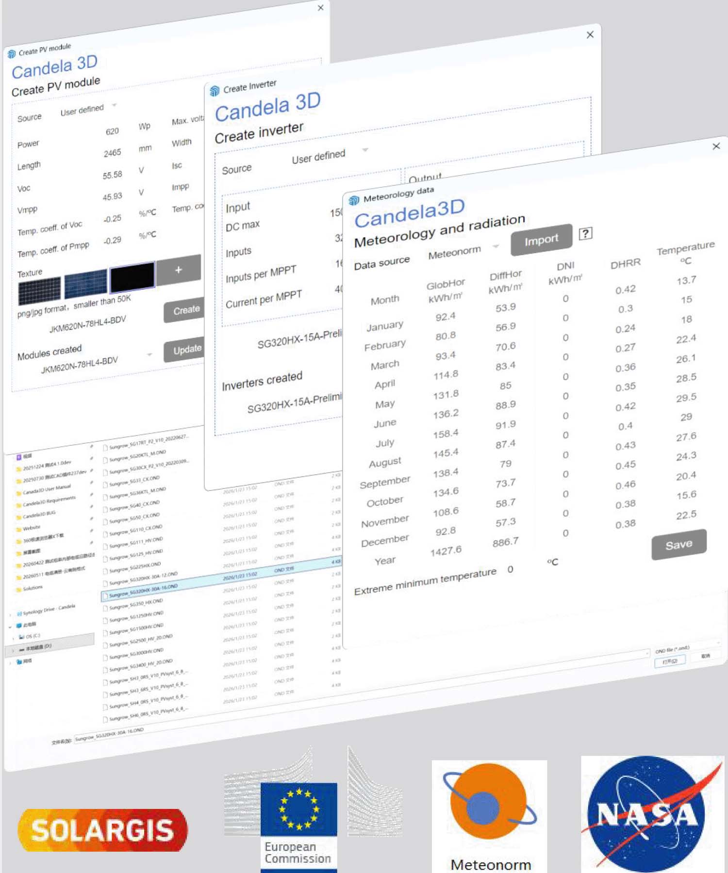Image resolution: width=728 pixels, height=873 pixels.
Task: Click the Power field showing 620
Action: 112,132
